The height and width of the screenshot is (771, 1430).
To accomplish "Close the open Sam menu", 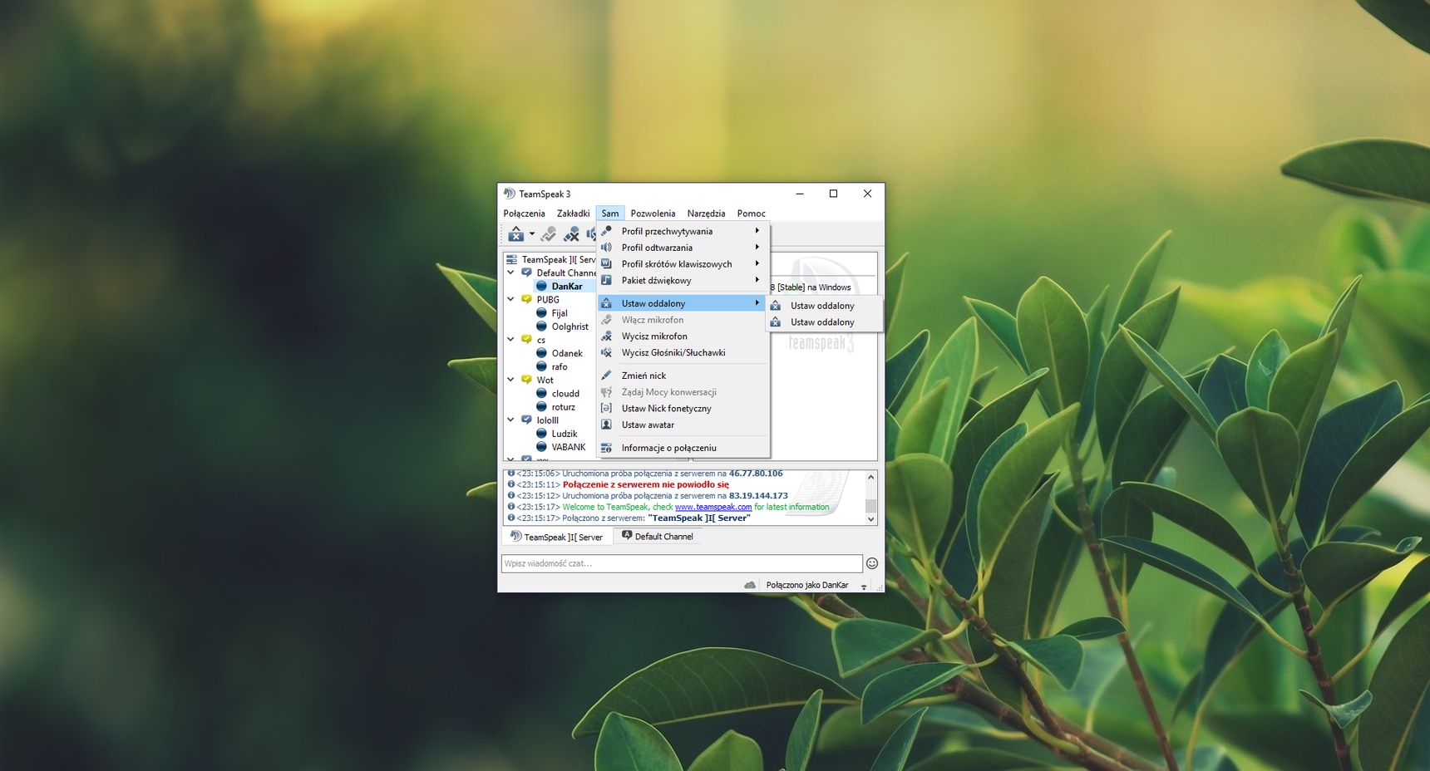I will (x=610, y=214).
